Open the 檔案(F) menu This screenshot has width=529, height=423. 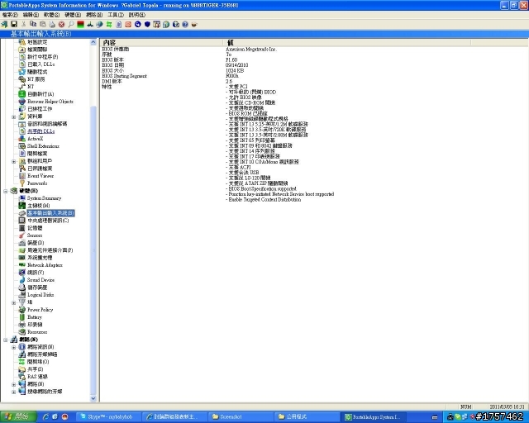point(10,15)
